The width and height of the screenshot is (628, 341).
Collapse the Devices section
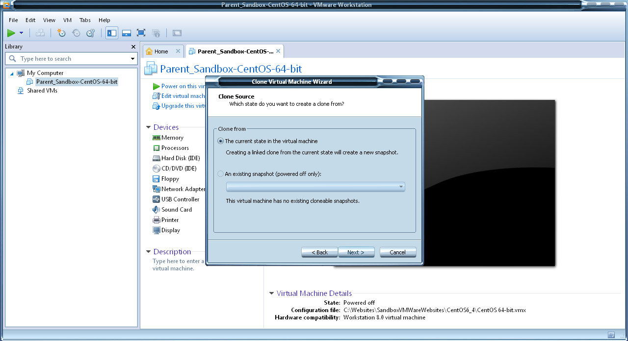pyautogui.click(x=149, y=127)
